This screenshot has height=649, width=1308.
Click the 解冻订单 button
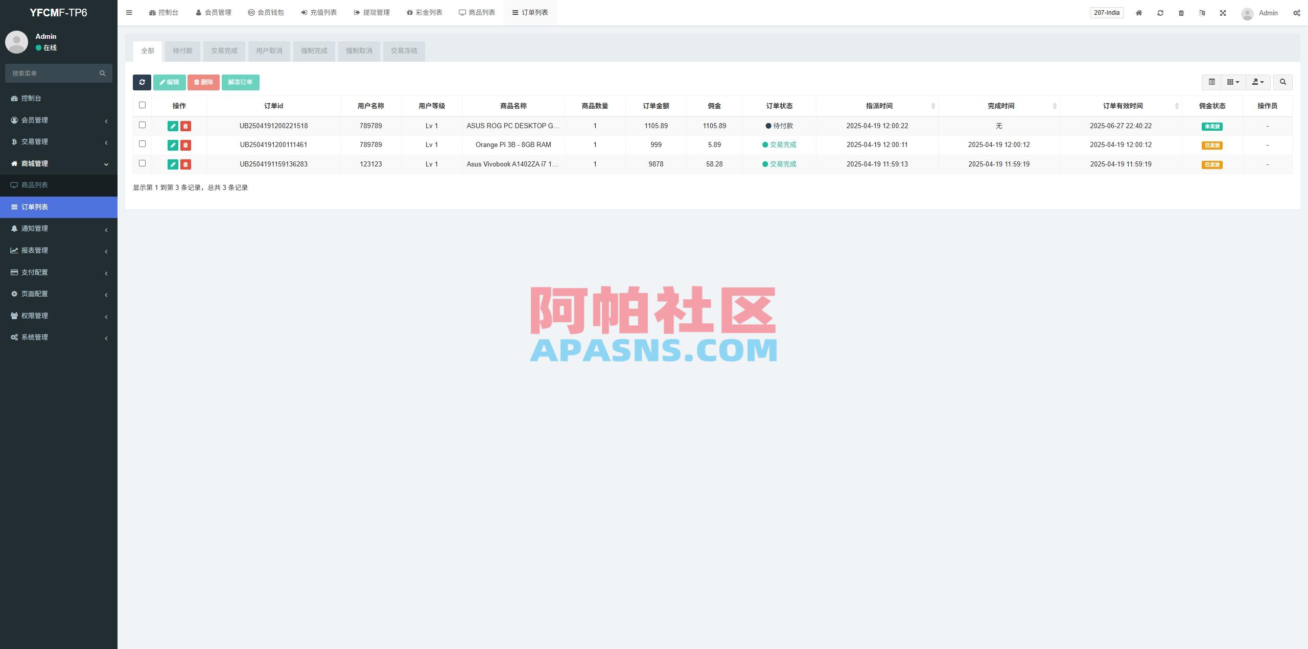(241, 82)
